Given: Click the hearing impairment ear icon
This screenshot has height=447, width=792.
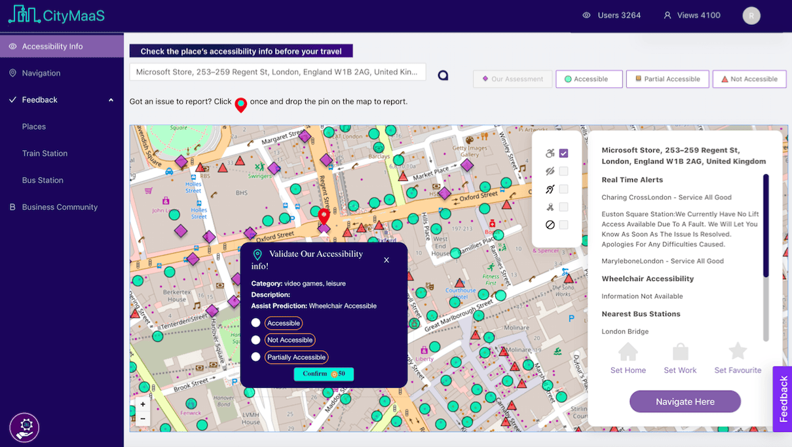Looking at the screenshot, I should click(x=550, y=189).
